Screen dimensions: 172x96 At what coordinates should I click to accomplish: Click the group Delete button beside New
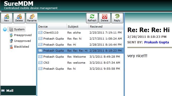pos(19,18)
